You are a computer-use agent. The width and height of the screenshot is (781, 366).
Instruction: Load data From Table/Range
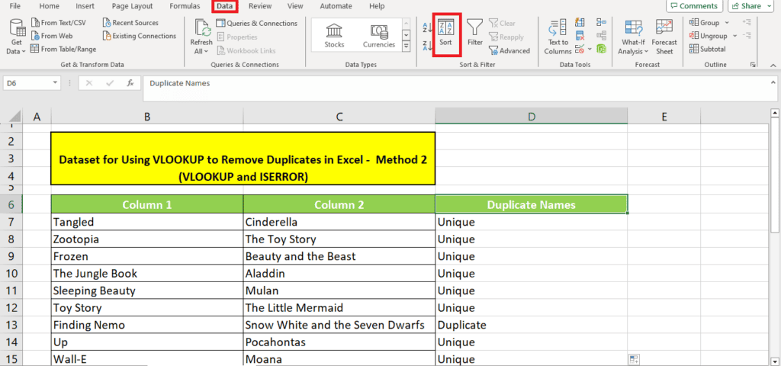coord(63,49)
